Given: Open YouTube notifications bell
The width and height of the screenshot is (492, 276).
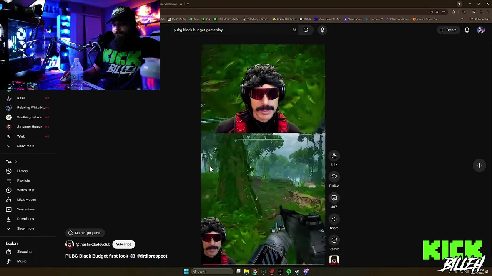Looking at the screenshot, I should coord(467,30).
